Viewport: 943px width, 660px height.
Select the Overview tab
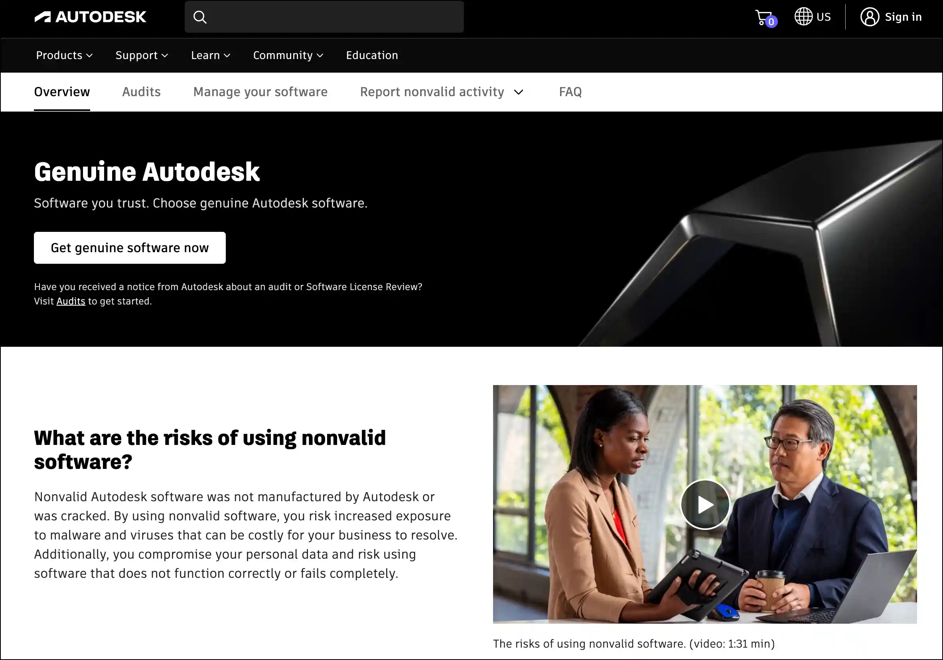coord(62,92)
